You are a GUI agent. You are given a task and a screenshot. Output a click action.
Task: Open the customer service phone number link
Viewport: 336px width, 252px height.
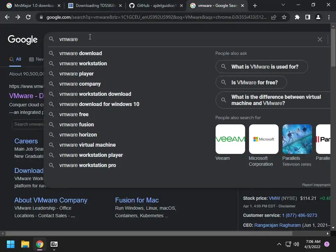click(299, 215)
